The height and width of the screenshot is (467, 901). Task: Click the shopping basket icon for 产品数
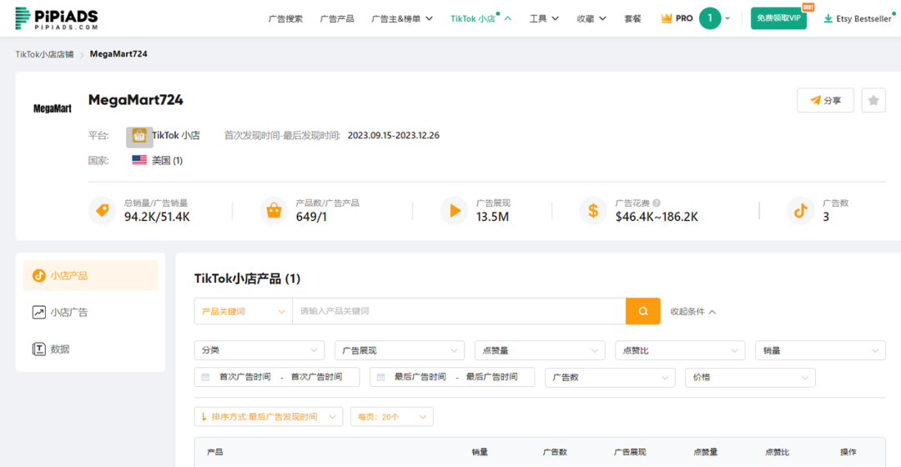pyautogui.click(x=274, y=211)
